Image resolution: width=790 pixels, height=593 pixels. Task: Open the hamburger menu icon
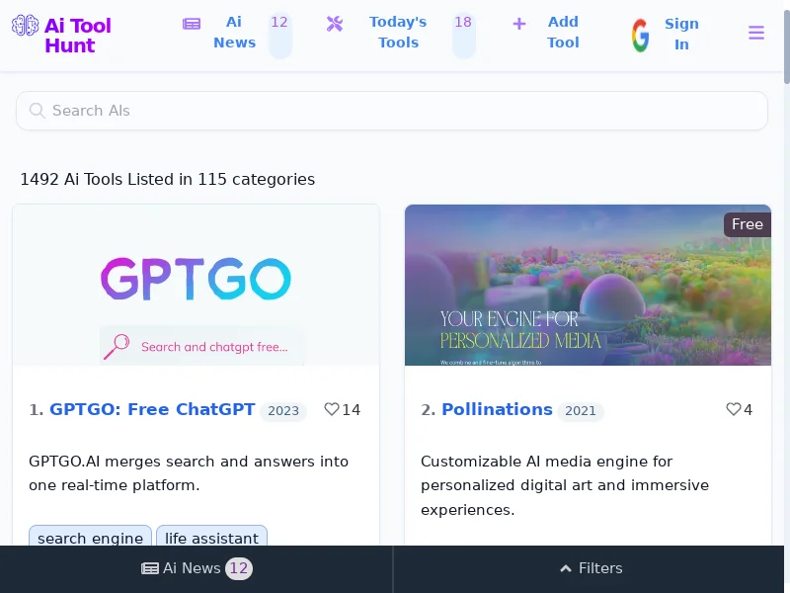pos(756,33)
